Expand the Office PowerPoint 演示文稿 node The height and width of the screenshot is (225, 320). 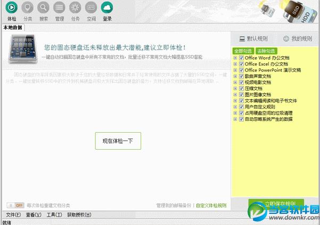235,70
